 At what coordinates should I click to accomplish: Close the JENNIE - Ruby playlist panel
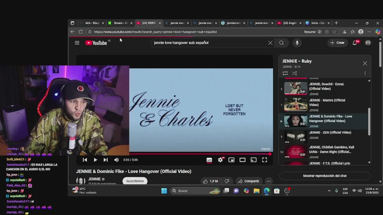(x=365, y=63)
